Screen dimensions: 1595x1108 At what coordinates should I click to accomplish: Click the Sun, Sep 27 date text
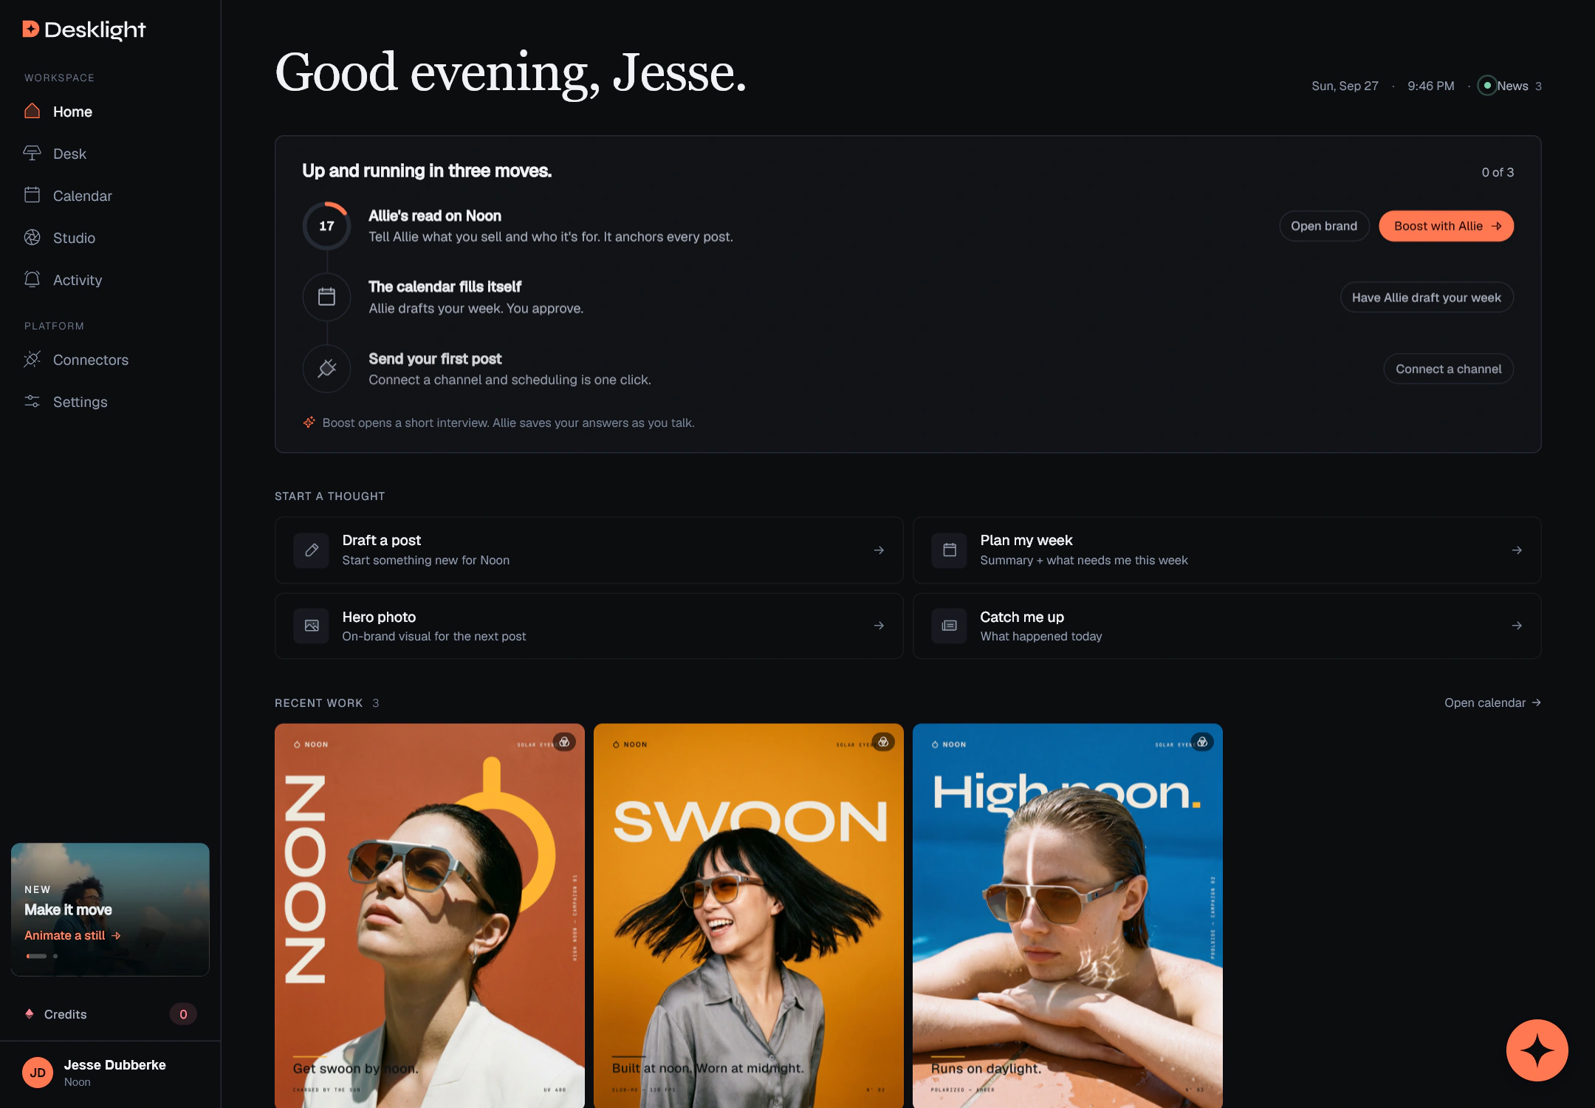tap(1345, 86)
